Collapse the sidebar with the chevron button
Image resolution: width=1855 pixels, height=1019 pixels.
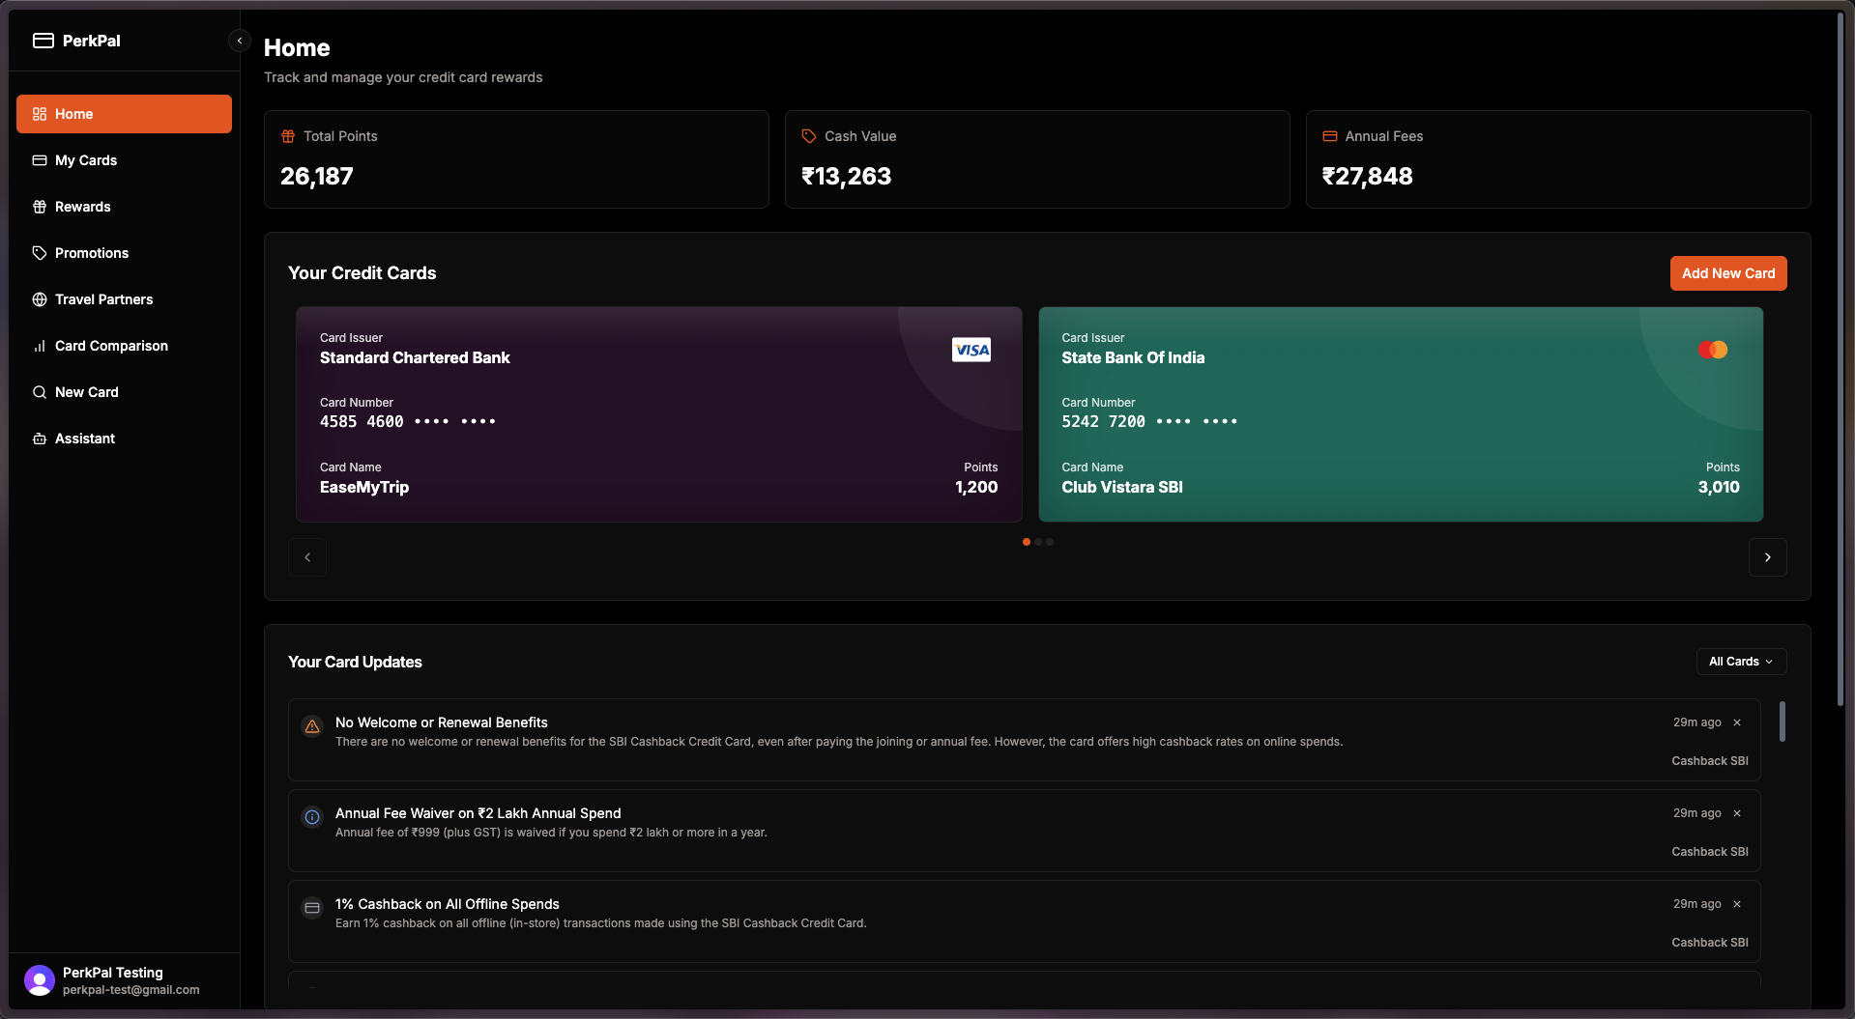[239, 41]
